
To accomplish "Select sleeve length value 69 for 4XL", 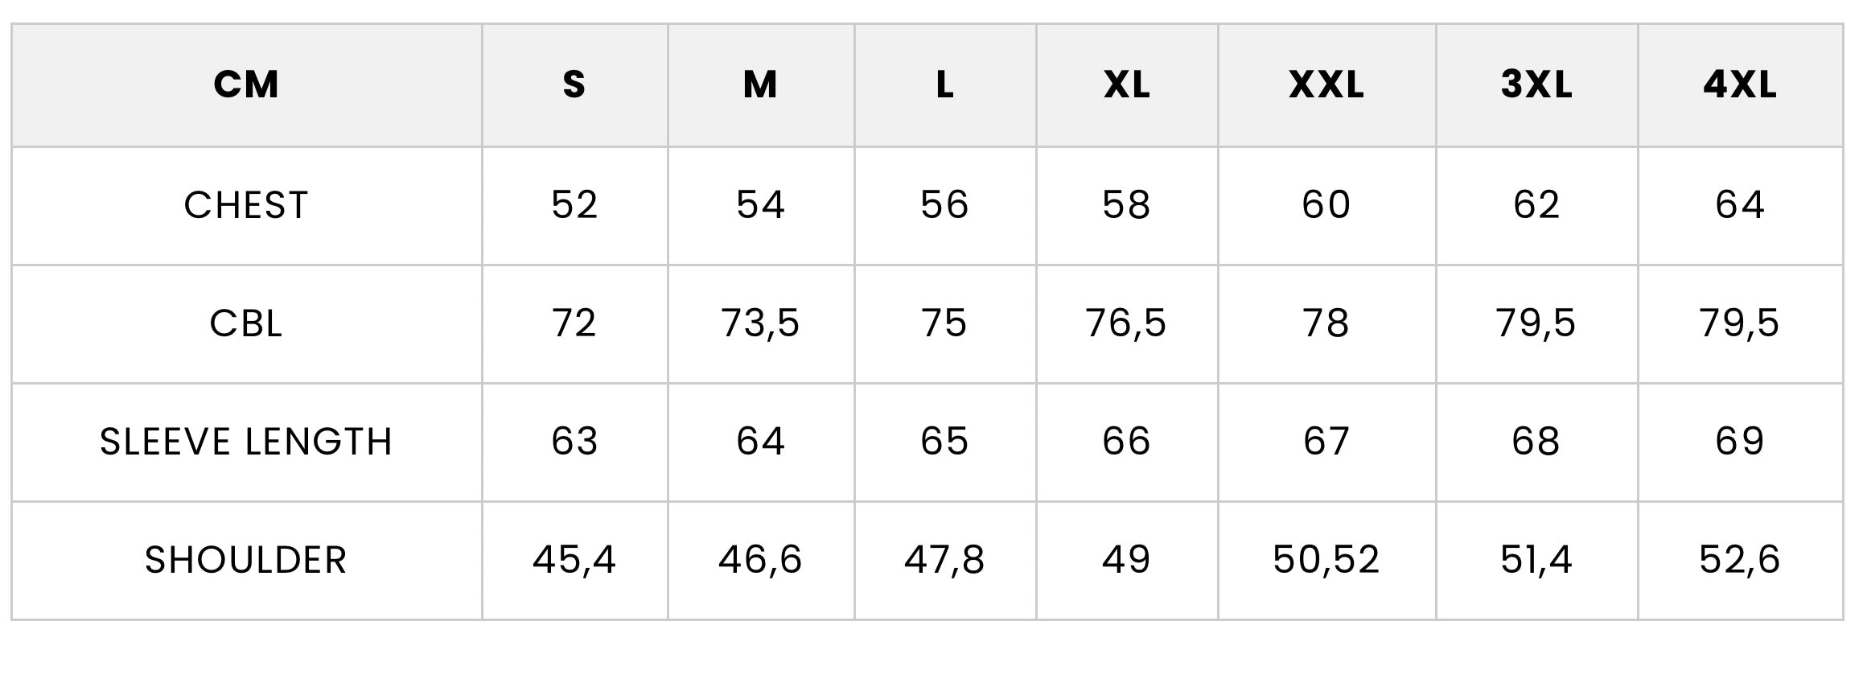I will [1740, 442].
